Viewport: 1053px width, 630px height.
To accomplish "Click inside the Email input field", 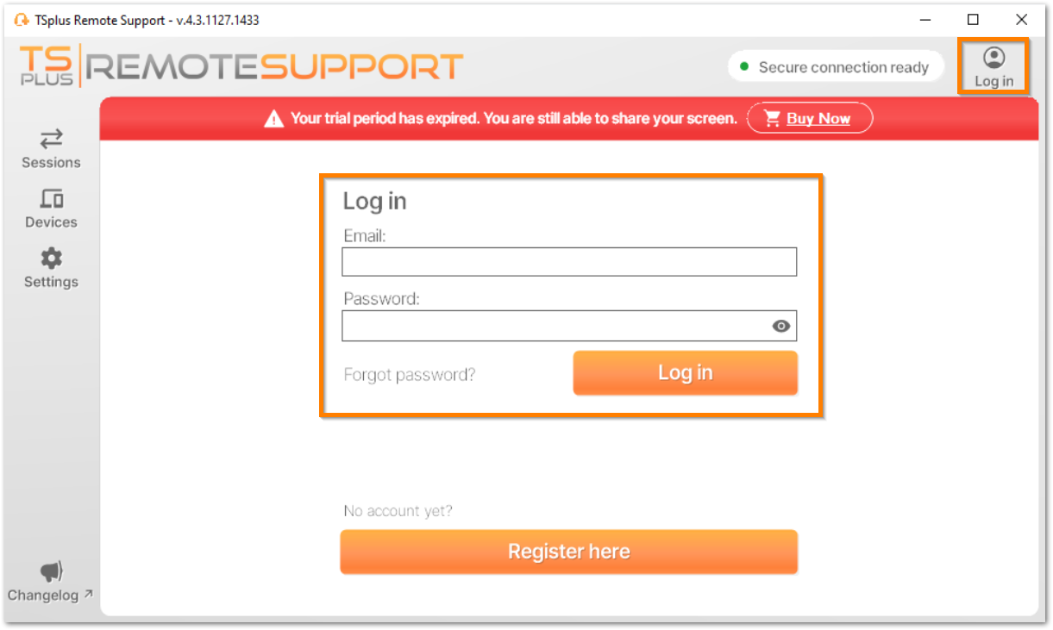I will pos(568,261).
